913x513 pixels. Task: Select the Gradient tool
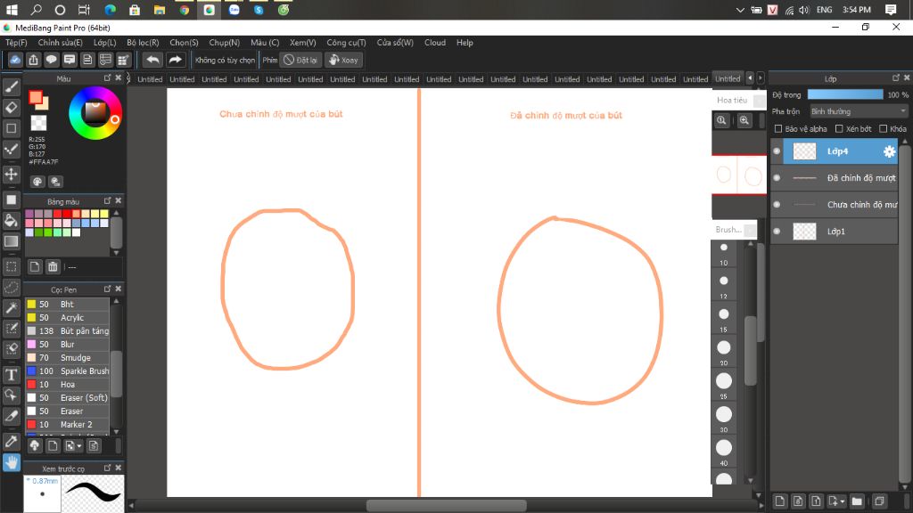coord(11,240)
